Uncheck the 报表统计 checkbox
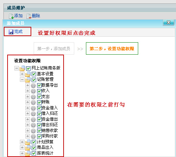 click(x=34, y=153)
